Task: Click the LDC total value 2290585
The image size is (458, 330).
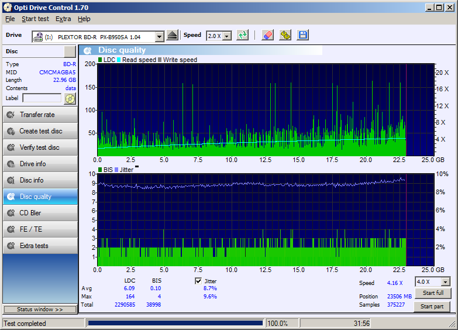Action: coord(125,305)
